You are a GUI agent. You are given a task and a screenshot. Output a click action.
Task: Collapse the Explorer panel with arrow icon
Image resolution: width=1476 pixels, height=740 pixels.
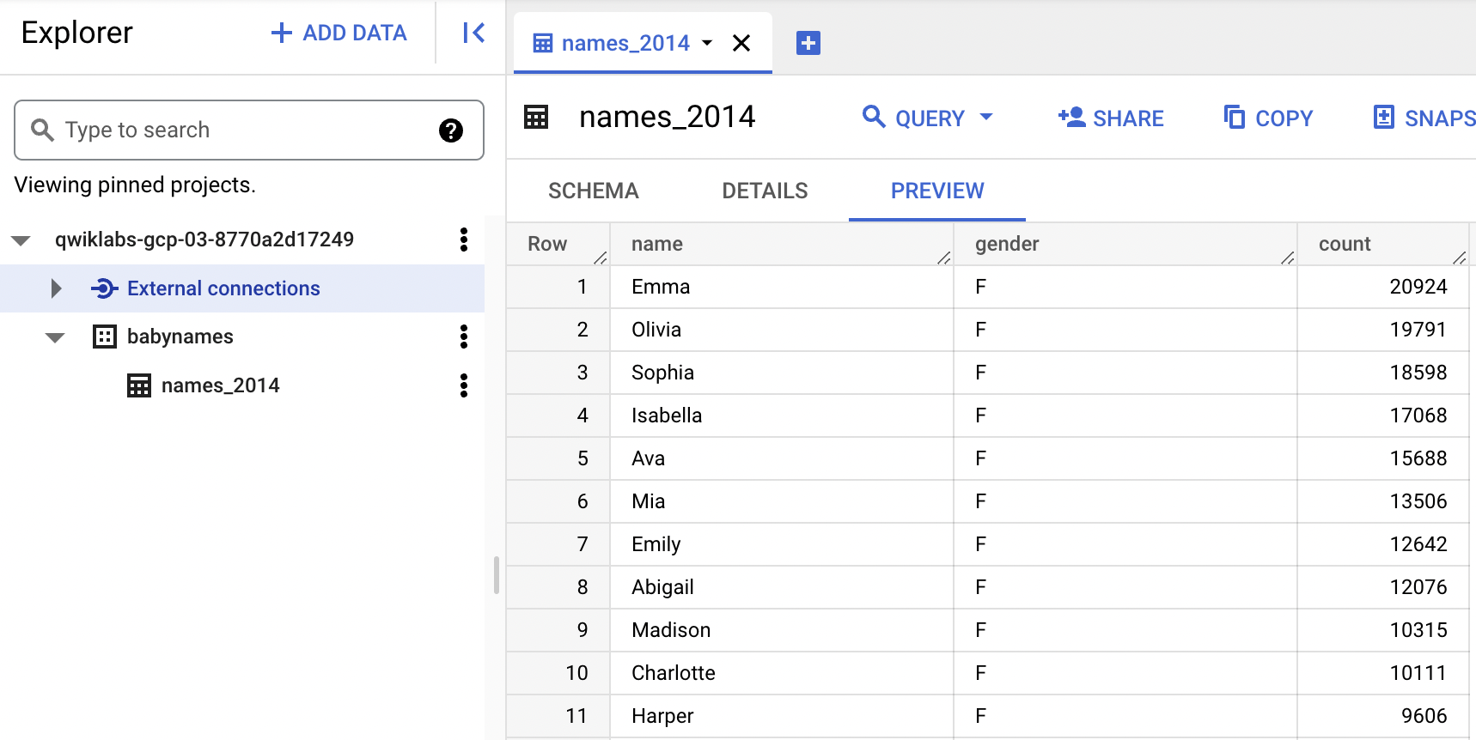pyautogui.click(x=473, y=33)
